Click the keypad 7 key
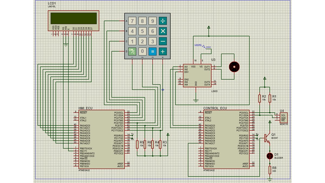This screenshot has height=183, width=325. tap(132, 21)
